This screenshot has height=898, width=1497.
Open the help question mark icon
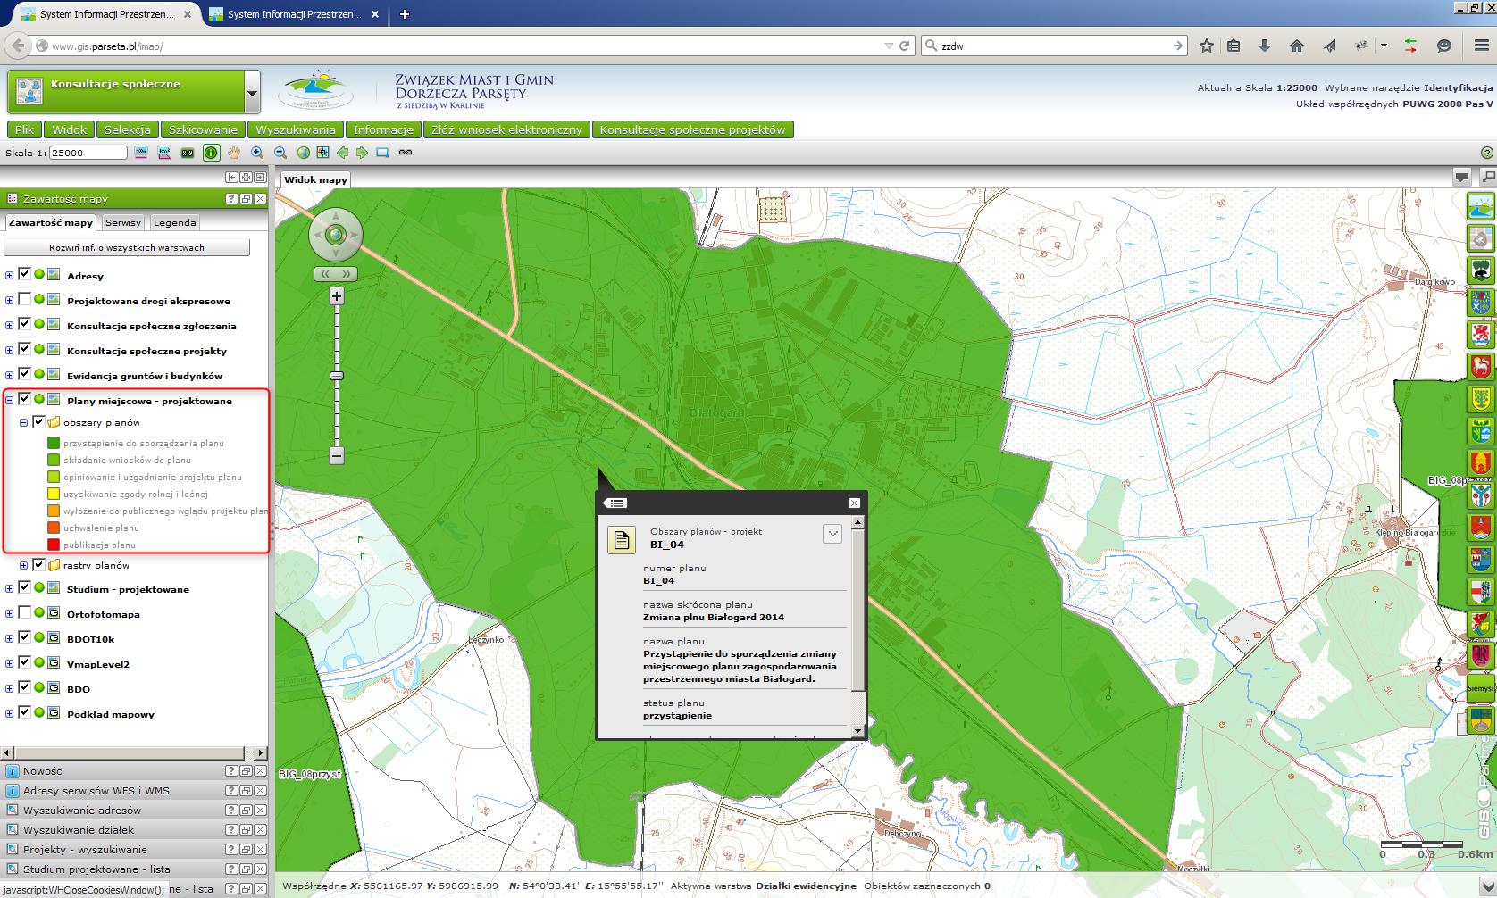pyautogui.click(x=1487, y=153)
